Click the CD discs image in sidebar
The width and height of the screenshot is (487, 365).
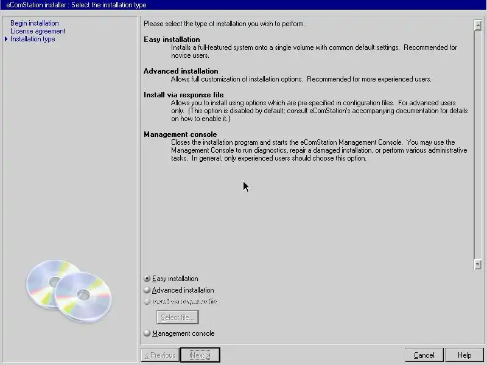tap(69, 291)
